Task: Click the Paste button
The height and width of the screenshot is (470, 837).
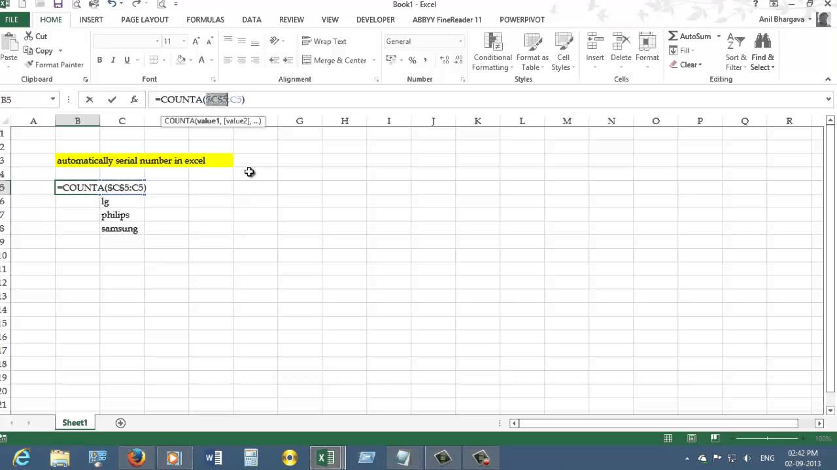Action: [9, 51]
